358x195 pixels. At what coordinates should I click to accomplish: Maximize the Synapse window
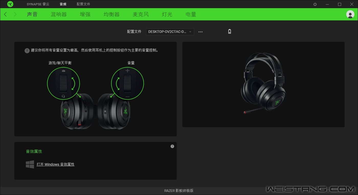coord(340,4)
